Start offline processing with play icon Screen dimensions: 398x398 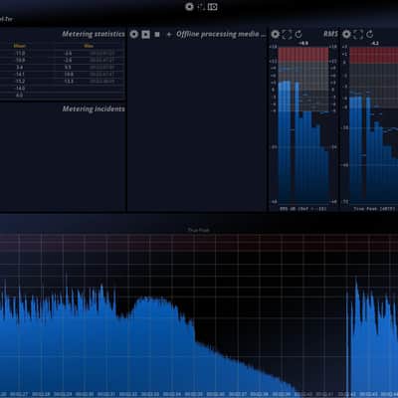click(145, 34)
